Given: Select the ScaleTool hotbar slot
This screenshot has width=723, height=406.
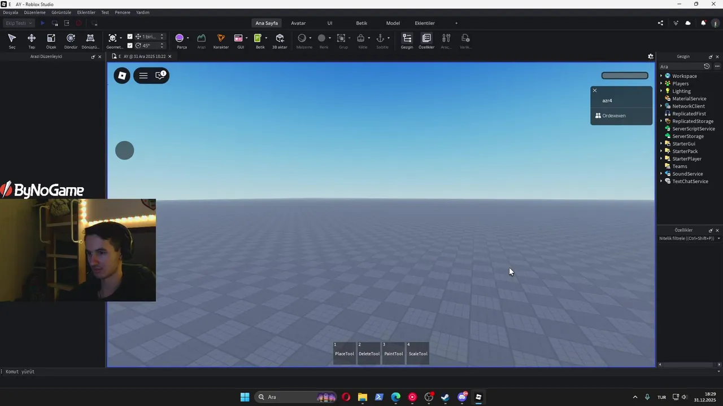Looking at the screenshot, I should tap(418, 353).
